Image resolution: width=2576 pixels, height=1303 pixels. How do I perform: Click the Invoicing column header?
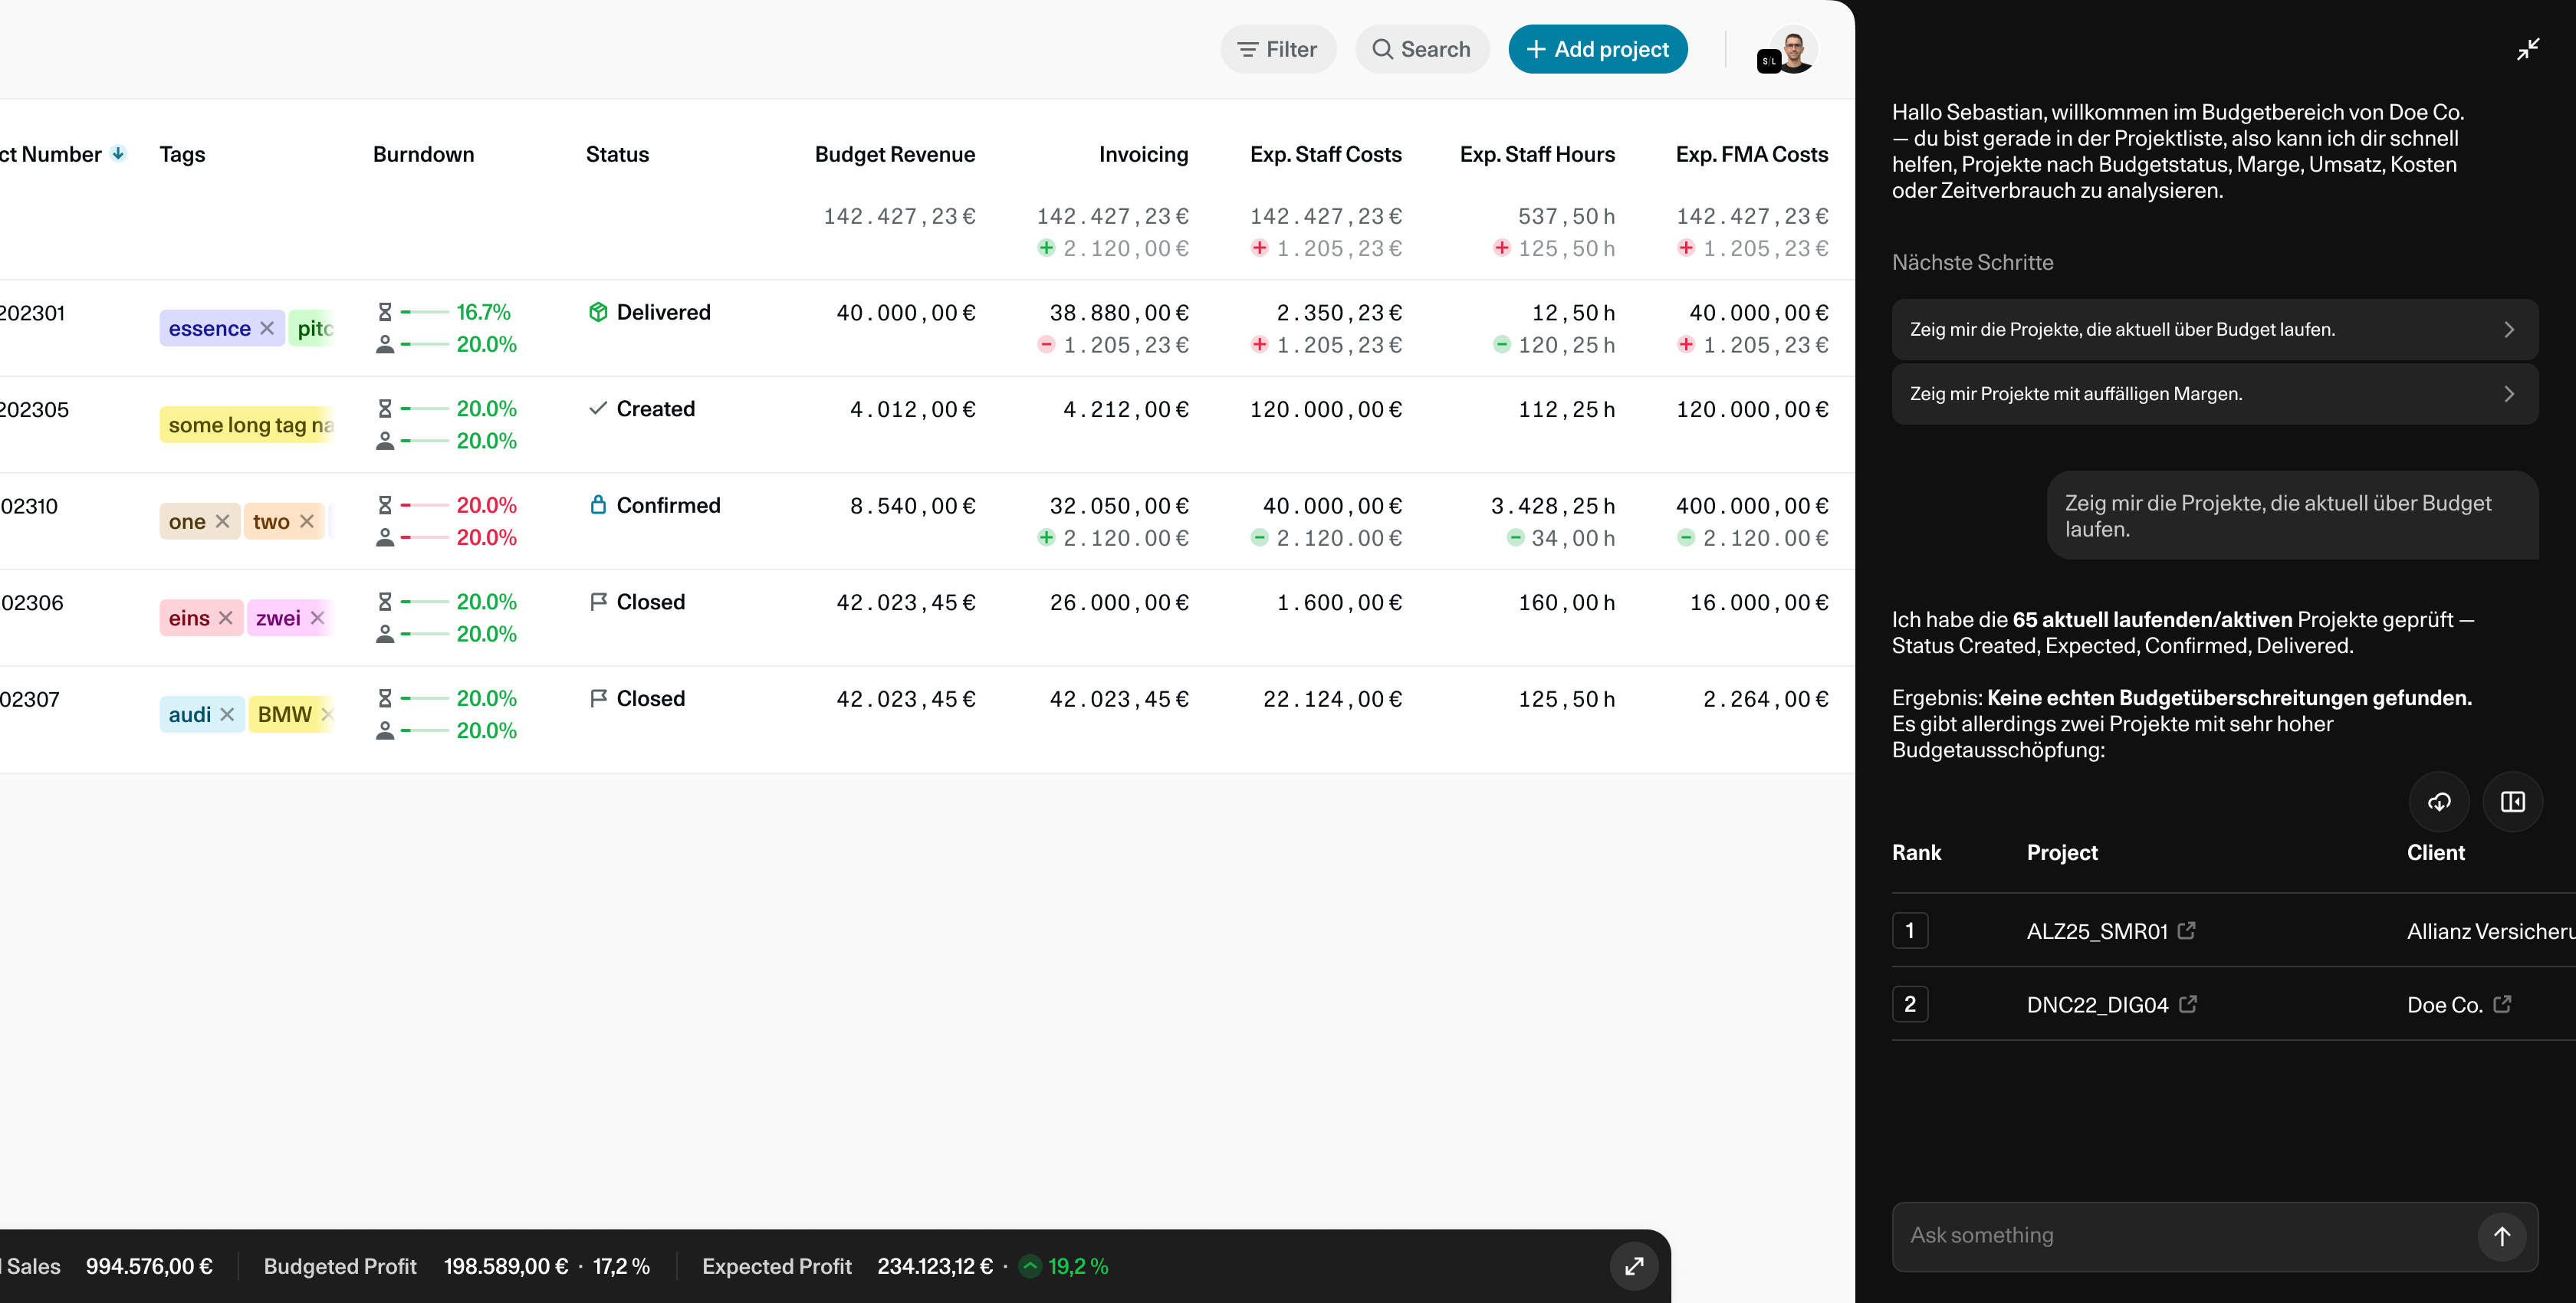pos(1143,154)
